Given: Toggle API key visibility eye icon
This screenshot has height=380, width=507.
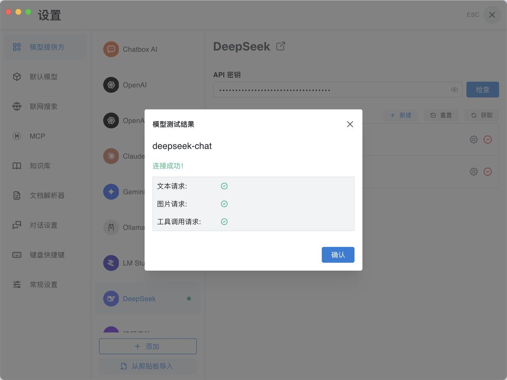Looking at the screenshot, I should point(454,90).
